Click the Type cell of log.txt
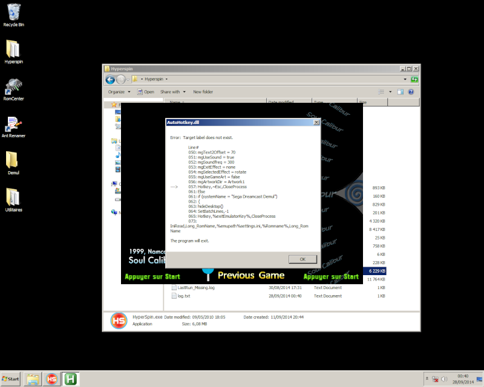Image resolution: width=484 pixels, height=387 pixels. 328,296
